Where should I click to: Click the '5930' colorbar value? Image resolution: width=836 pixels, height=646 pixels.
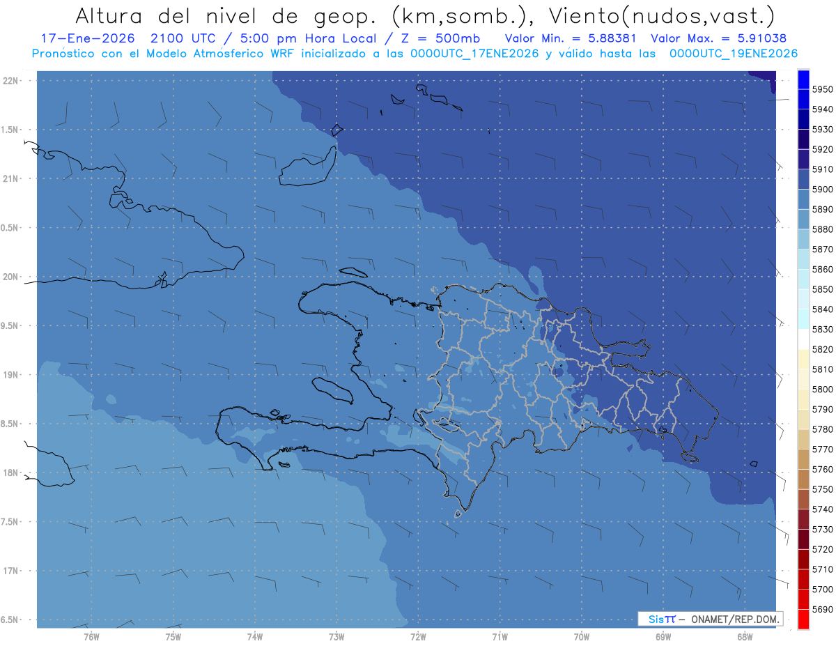pos(823,130)
